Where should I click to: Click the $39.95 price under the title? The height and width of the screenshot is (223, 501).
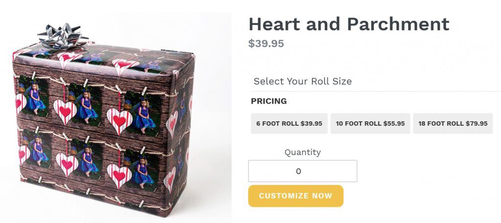(x=266, y=44)
